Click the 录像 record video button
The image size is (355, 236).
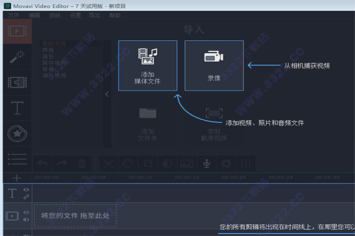[x=214, y=65]
